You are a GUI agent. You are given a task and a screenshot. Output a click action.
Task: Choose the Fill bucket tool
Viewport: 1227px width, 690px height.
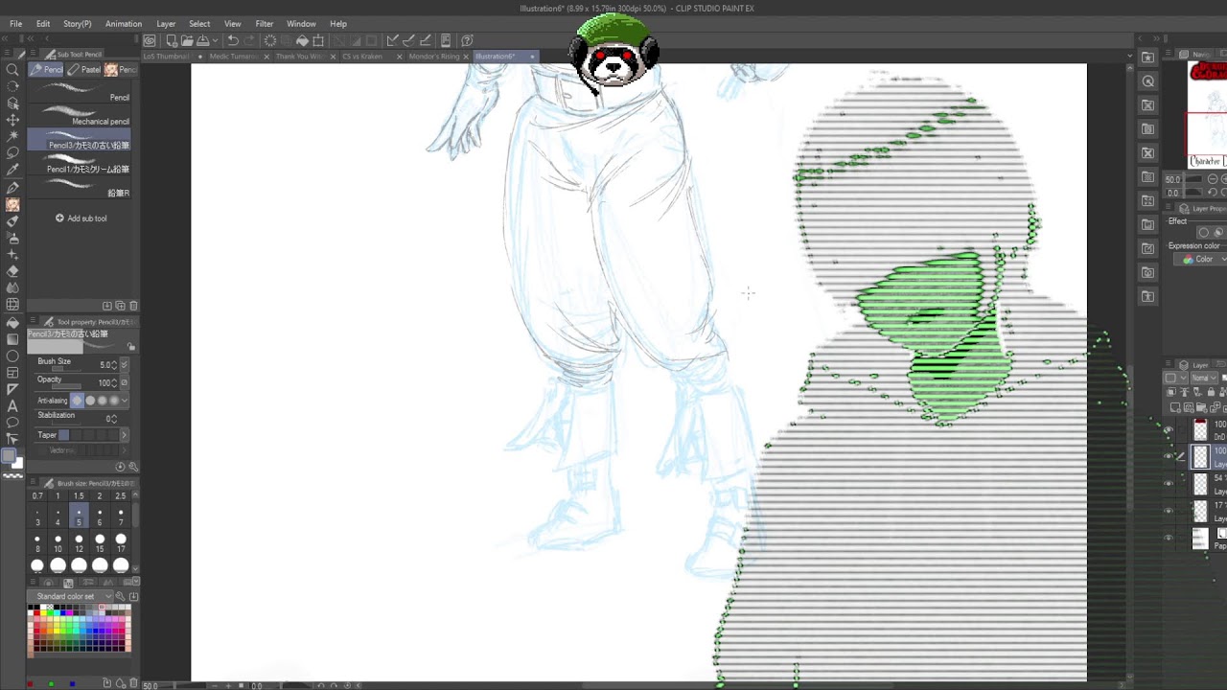tap(12, 322)
